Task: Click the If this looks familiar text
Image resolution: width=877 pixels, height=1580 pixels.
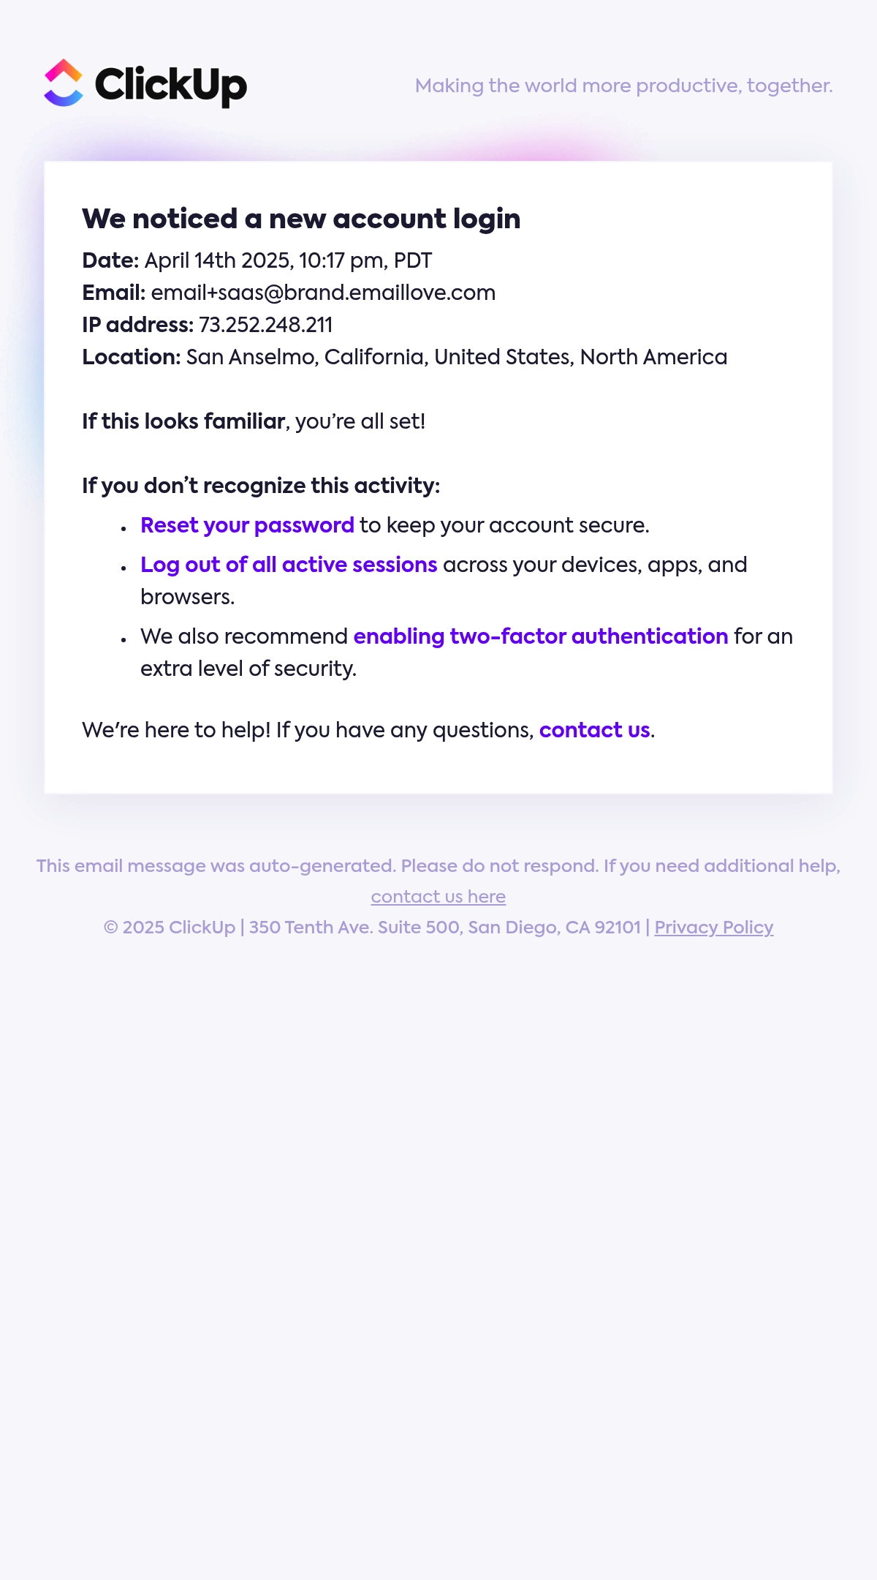Action: point(183,421)
